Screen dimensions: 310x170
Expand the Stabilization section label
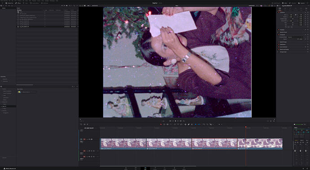pos(283,44)
